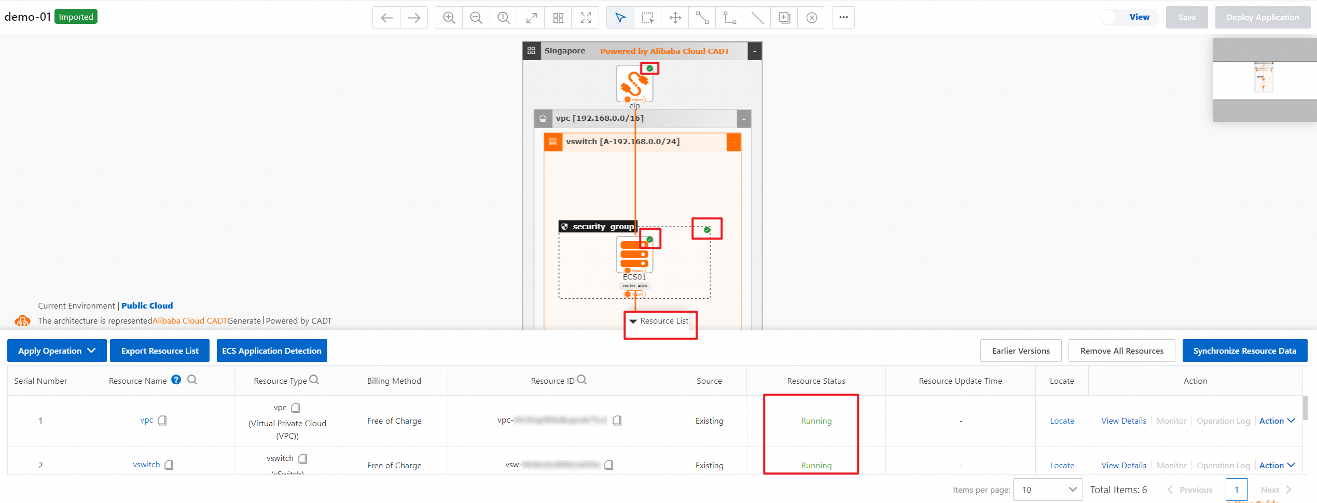Collapse the Singapore region container

coord(754,51)
